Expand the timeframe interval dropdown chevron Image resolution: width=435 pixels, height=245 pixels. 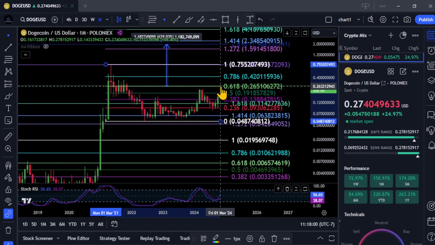107,20
